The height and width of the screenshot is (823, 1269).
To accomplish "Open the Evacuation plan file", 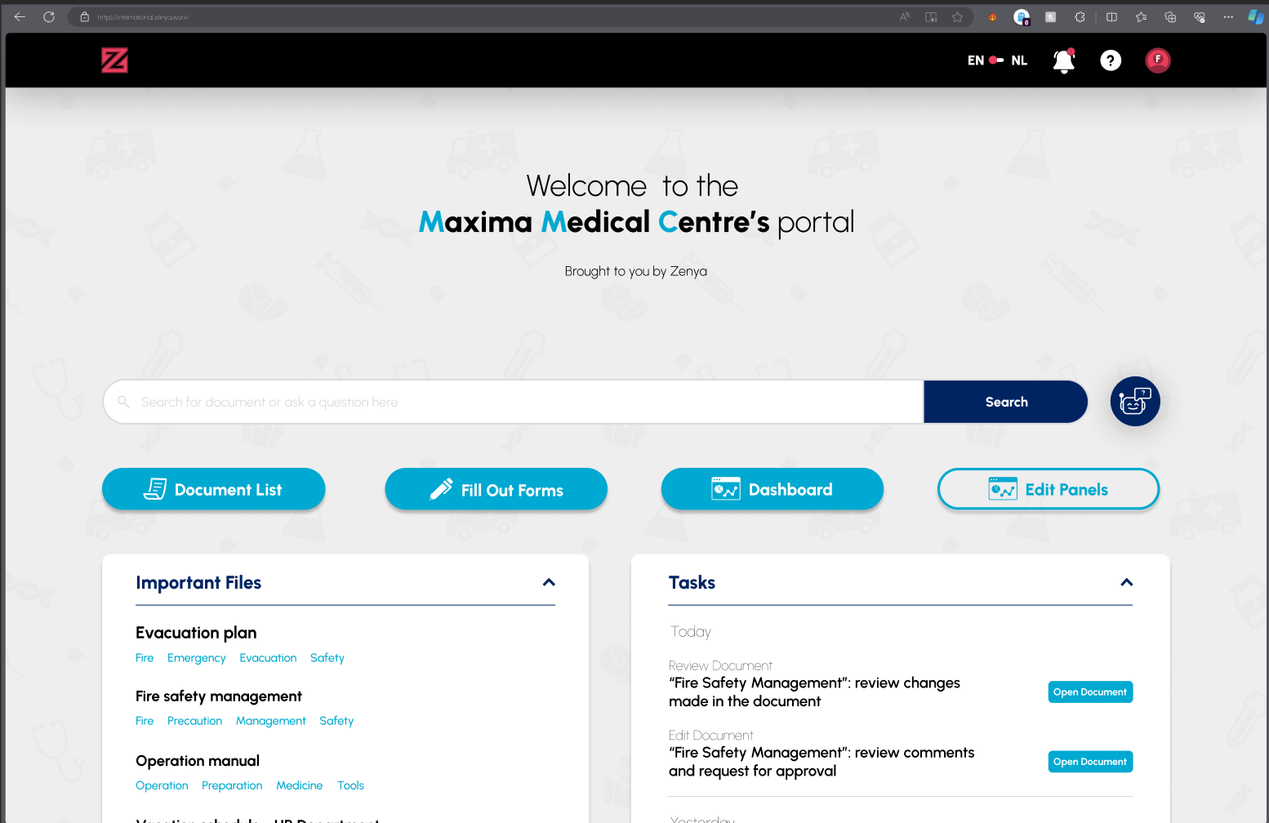I will pyautogui.click(x=196, y=633).
